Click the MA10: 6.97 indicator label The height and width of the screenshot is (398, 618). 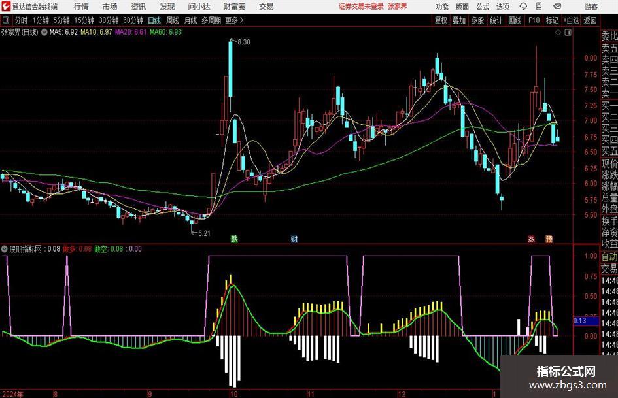point(96,32)
